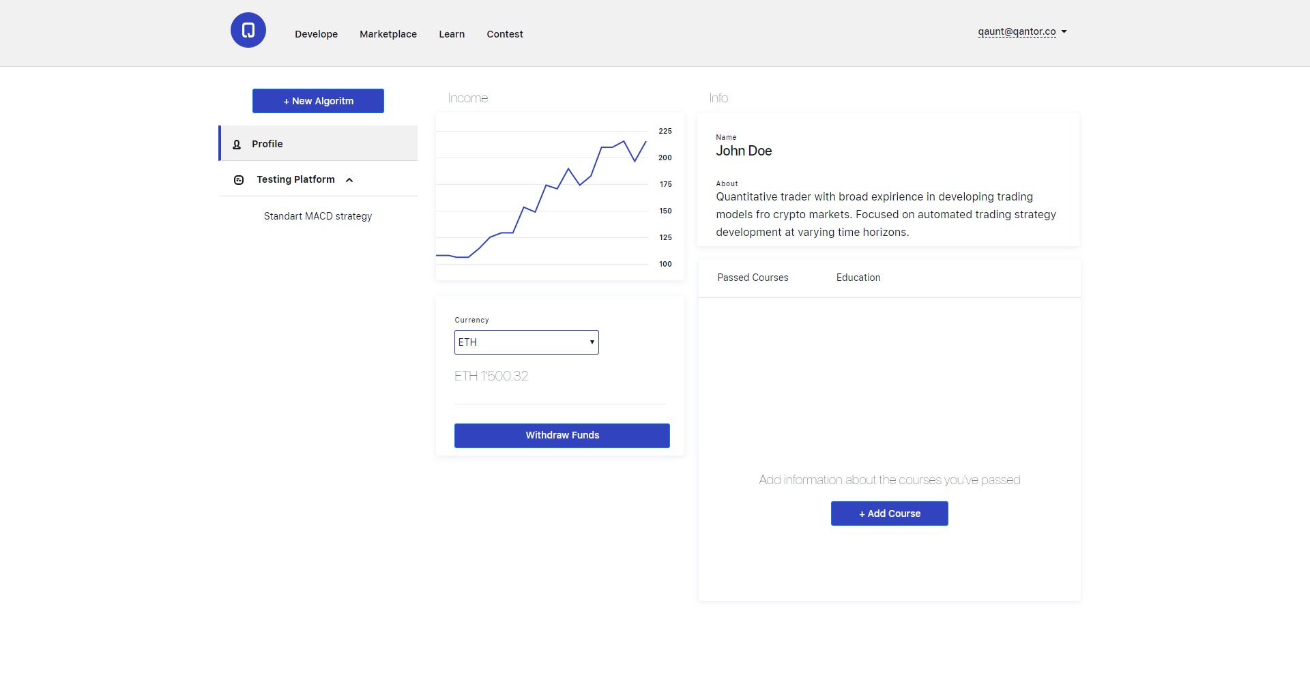Open the Develope menu item
Screen dimensions: 1310x686
pyautogui.click(x=316, y=34)
